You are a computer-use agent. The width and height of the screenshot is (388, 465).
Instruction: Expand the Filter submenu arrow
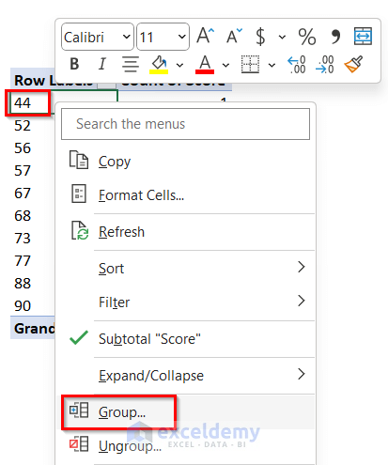[302, 301]
